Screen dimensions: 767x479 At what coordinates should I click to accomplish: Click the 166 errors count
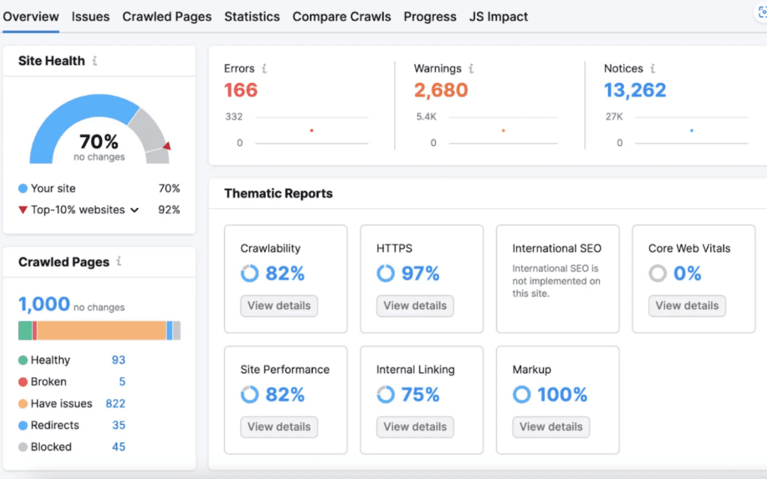pos(240,90)
